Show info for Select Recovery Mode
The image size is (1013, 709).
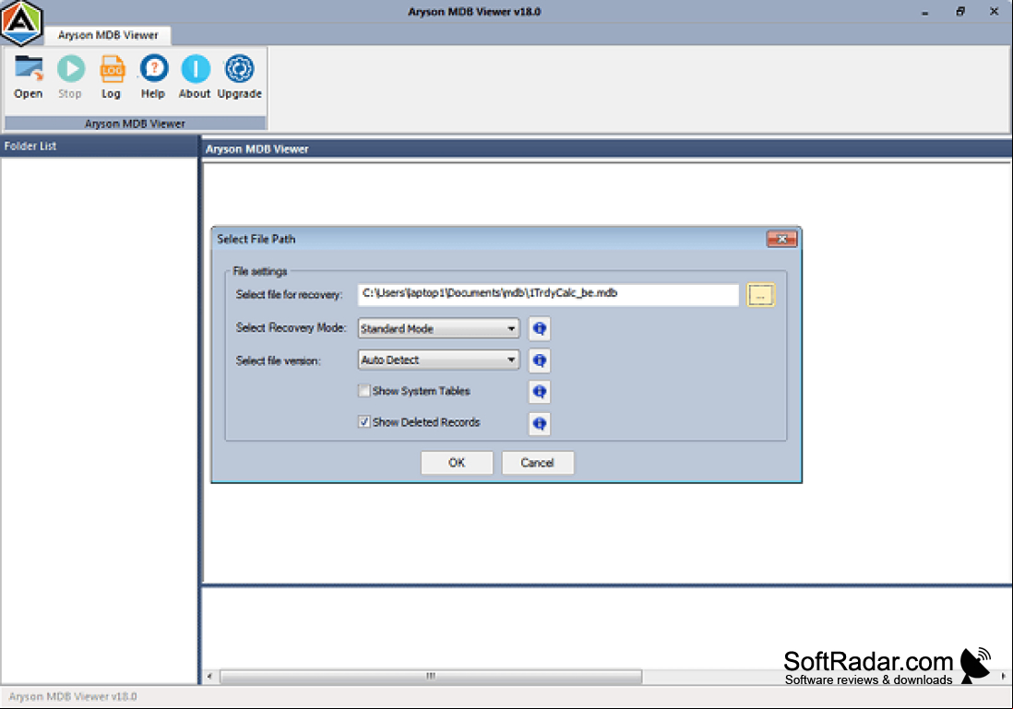(540, 328)
